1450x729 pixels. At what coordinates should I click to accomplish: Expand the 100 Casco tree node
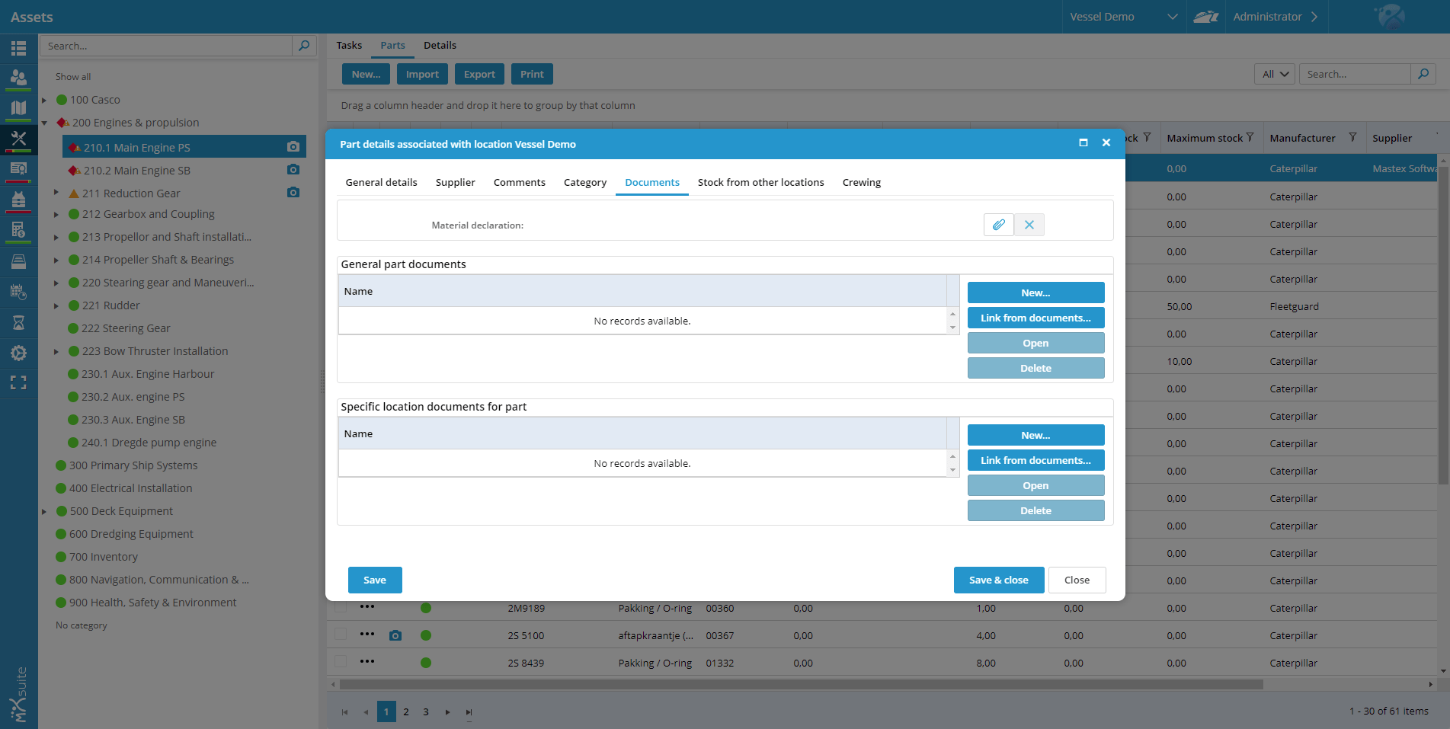(x=44, y=100)
